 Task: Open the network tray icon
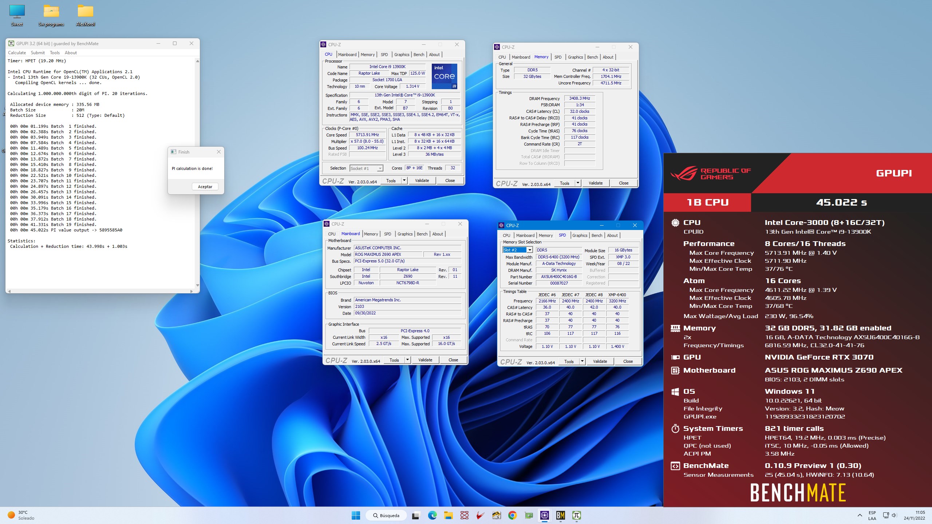pos(886,515)
